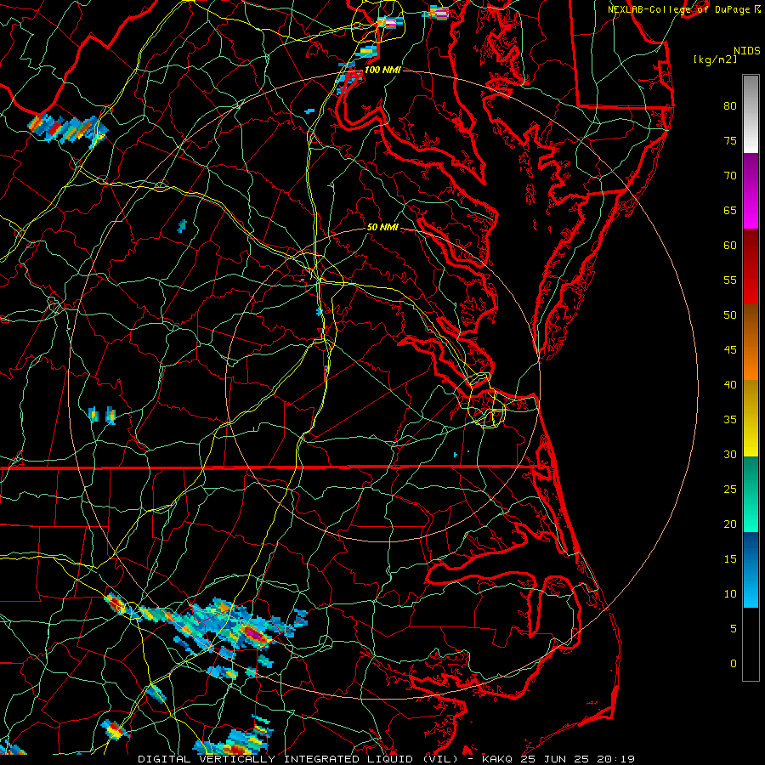The image size is (765, 765).
Task: Click the pair of small cells west of the radar
Action: 102,415
